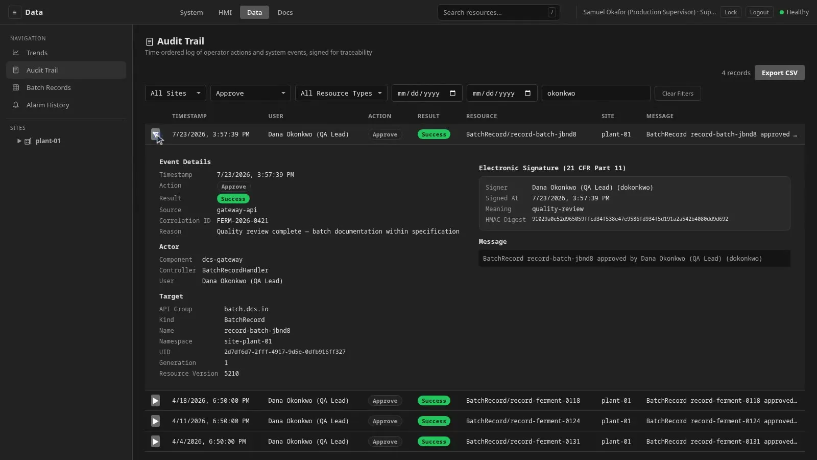The image size is (817, 460).
Task: Click the Lock button
Action: coord(731,12)
